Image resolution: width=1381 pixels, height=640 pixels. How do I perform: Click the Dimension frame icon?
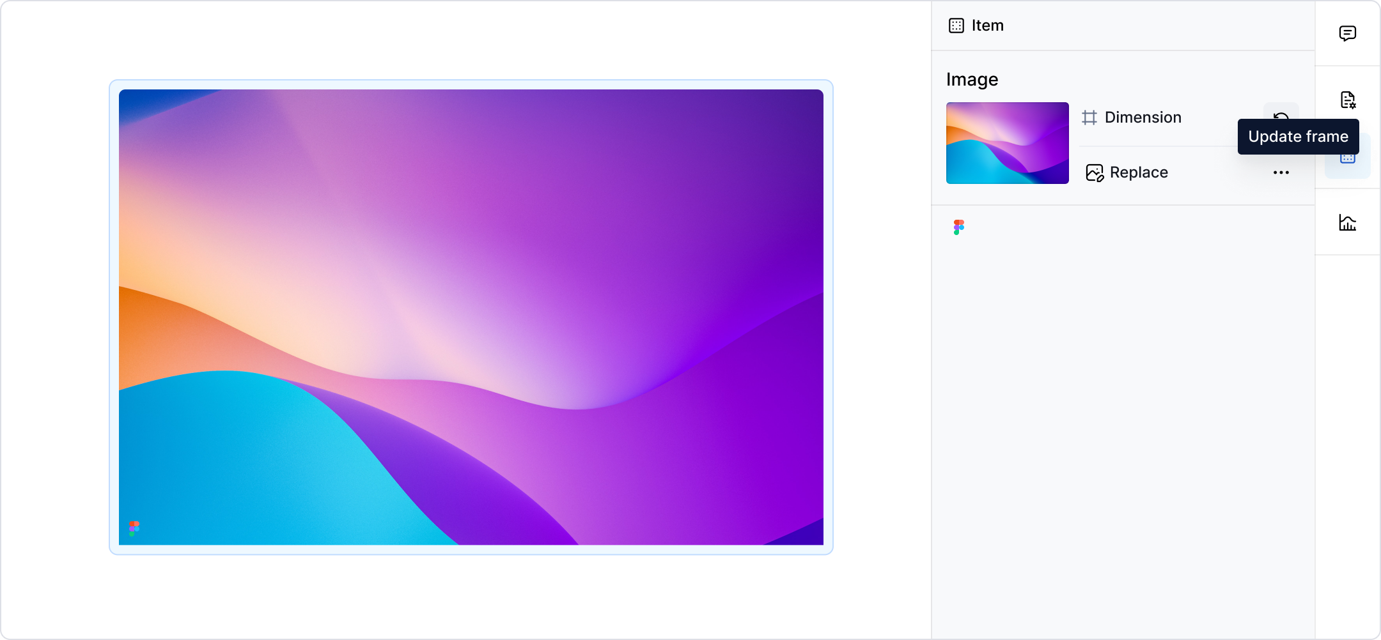[1090, 117]
